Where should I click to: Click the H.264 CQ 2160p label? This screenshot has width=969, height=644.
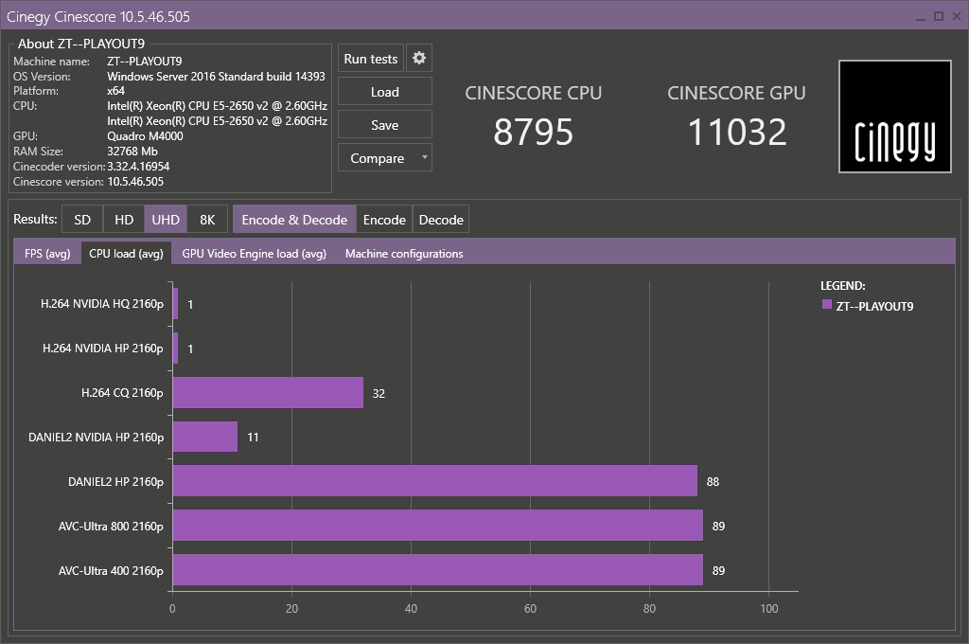pos(122,393)
